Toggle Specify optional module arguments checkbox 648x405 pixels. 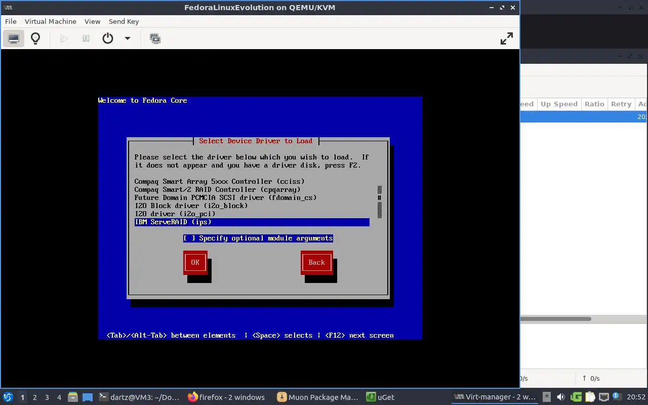(x=258, y=238)
